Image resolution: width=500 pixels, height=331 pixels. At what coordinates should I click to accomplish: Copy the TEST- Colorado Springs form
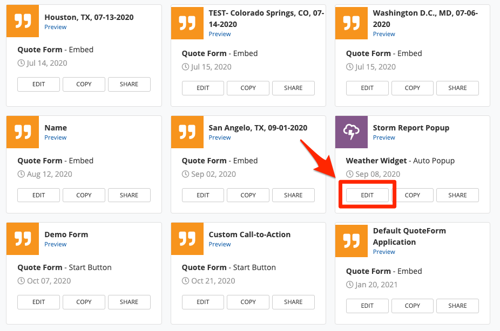[248, 88]
